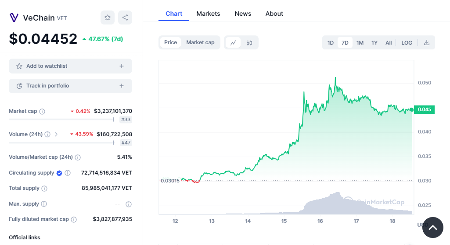Click the 85,985,041,177 VET total supply

[x=107, y=188]
